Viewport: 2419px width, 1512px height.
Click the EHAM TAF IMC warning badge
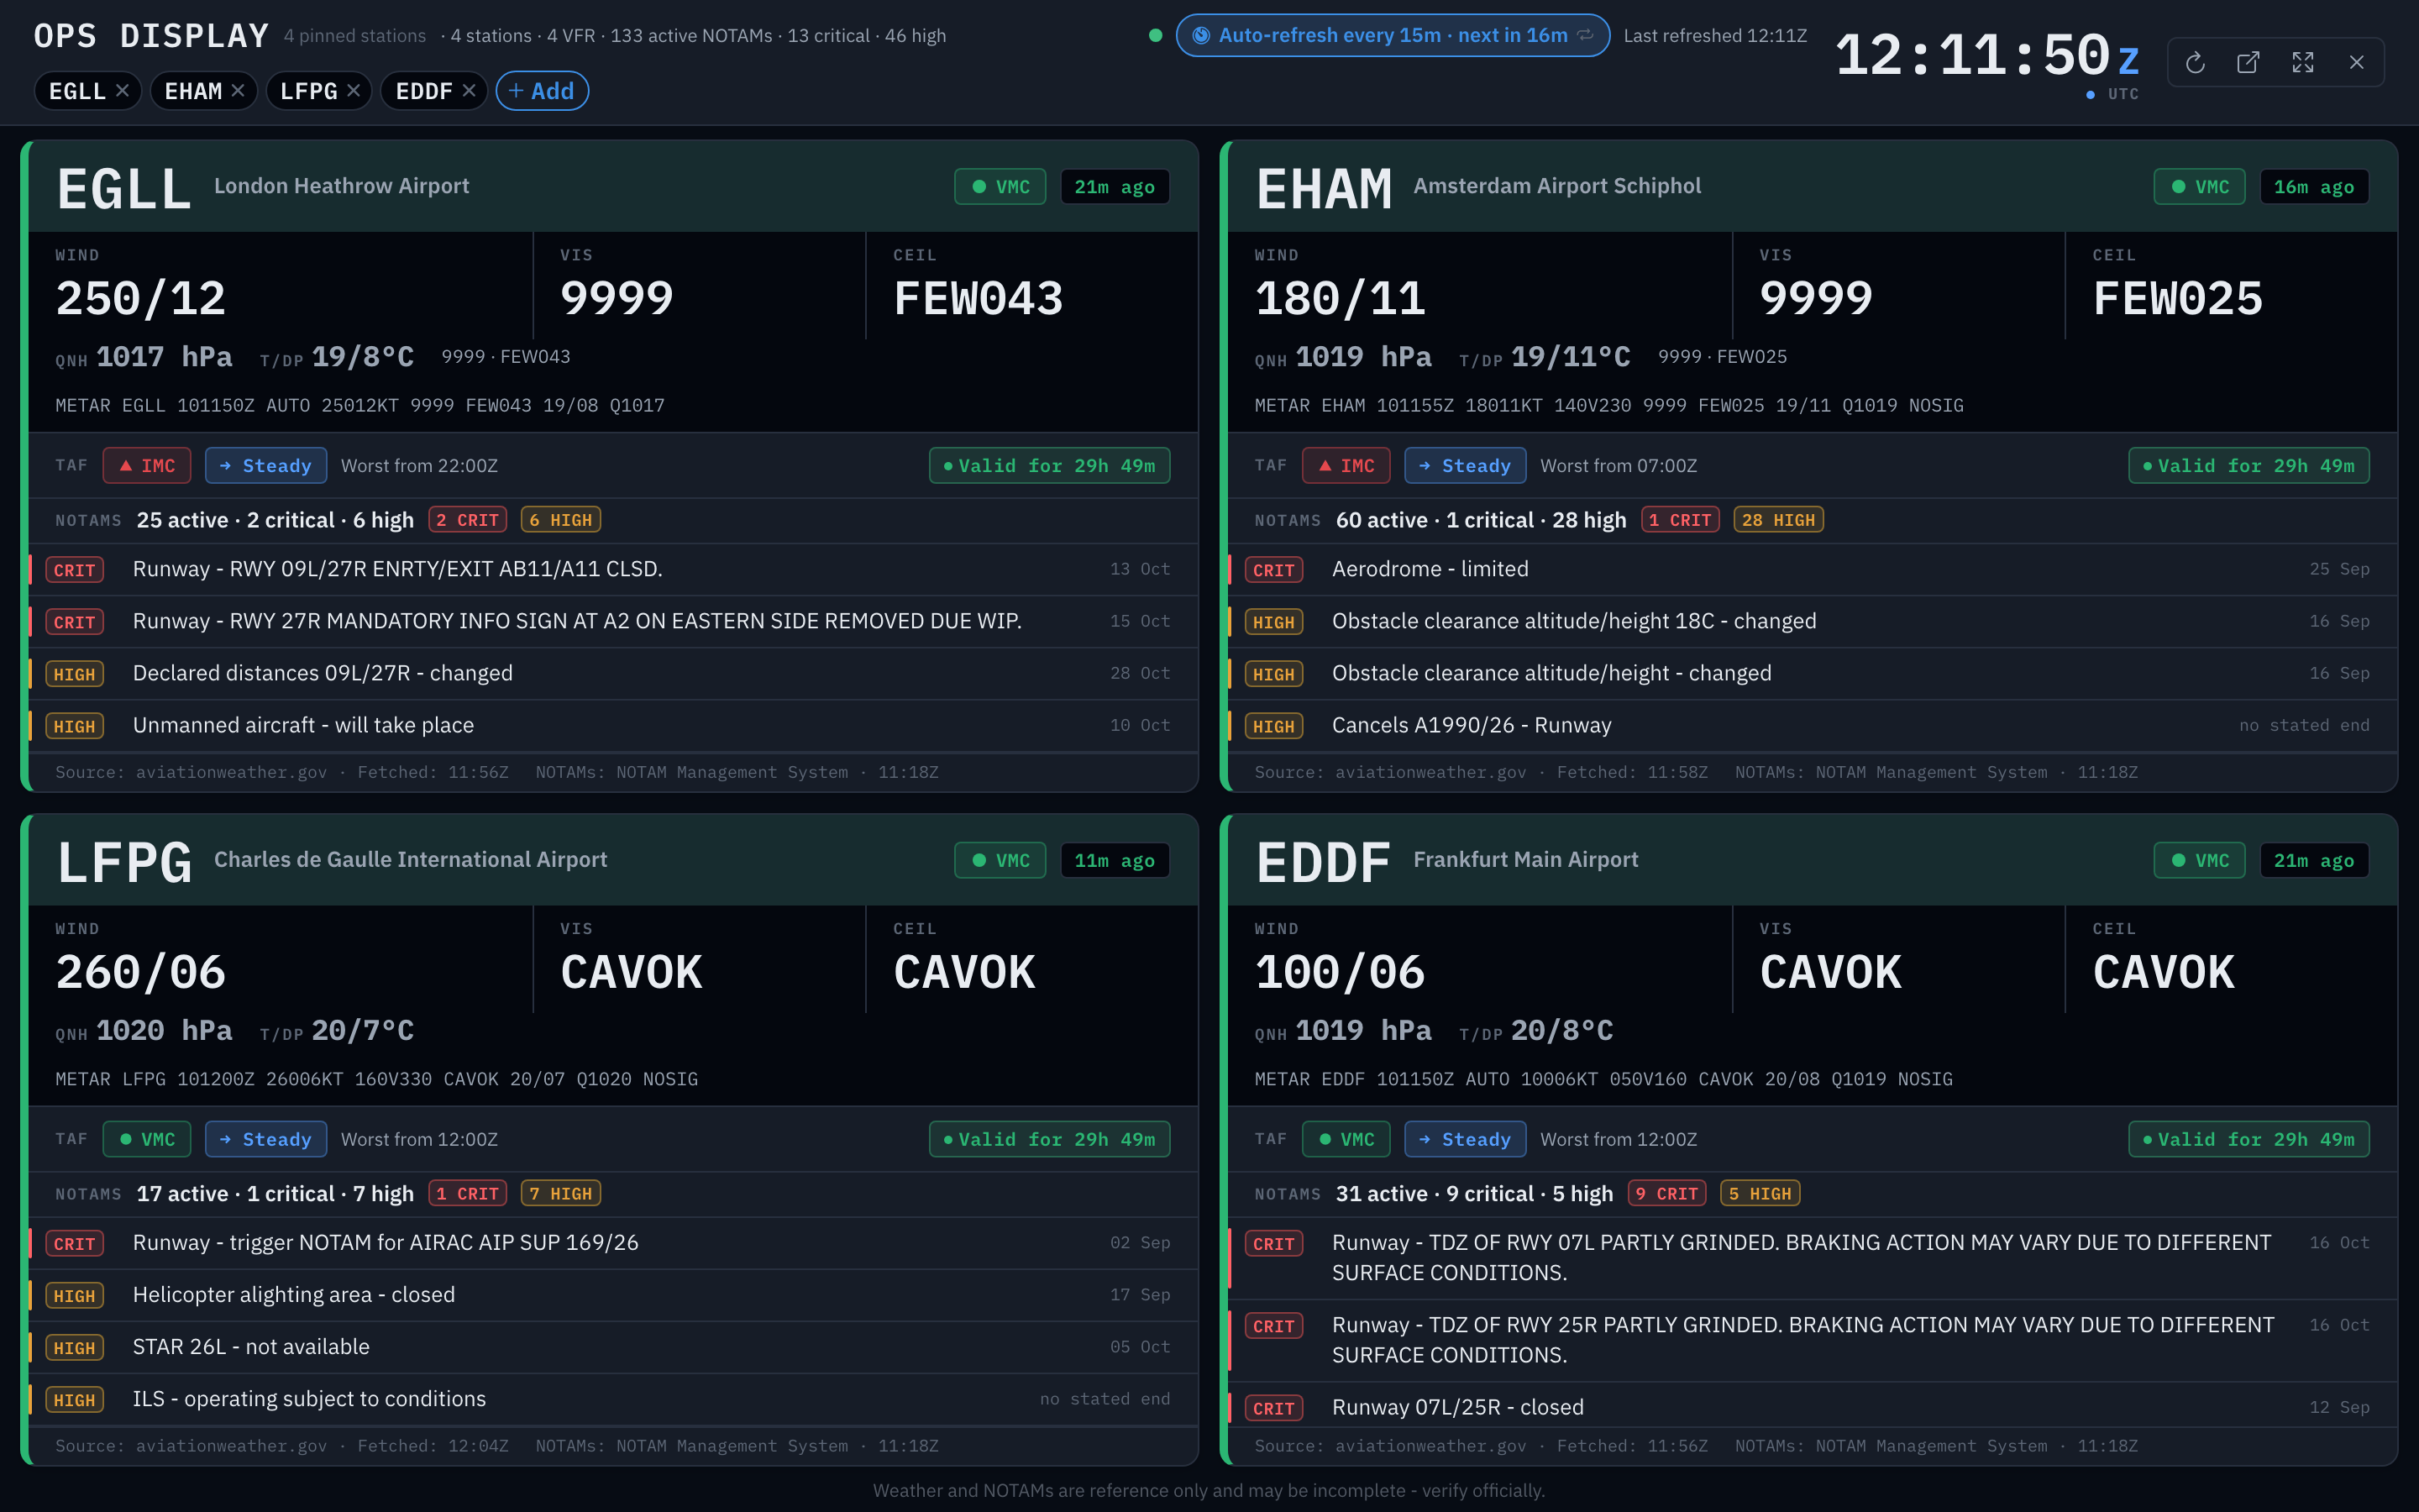point(1346,466)
